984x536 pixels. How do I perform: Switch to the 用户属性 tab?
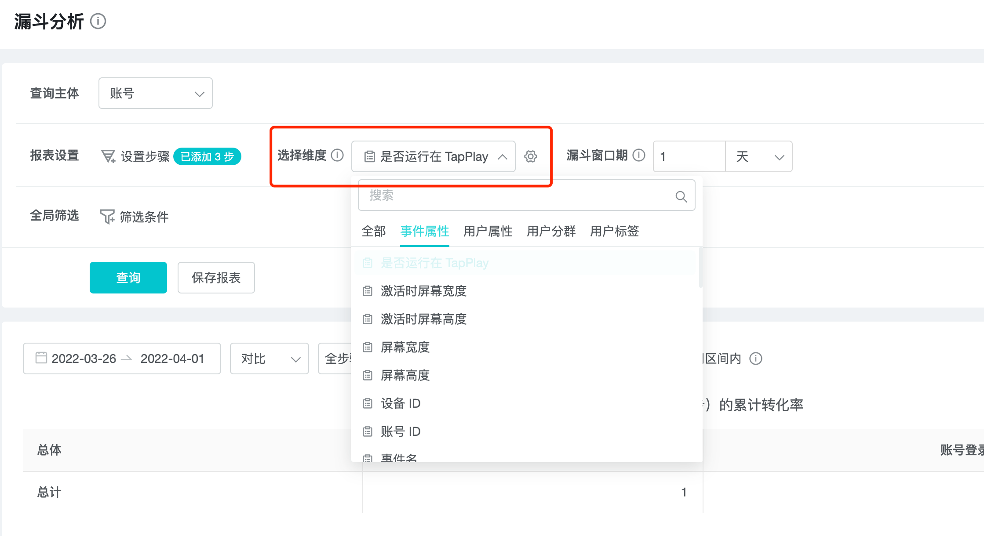point(488,231)
